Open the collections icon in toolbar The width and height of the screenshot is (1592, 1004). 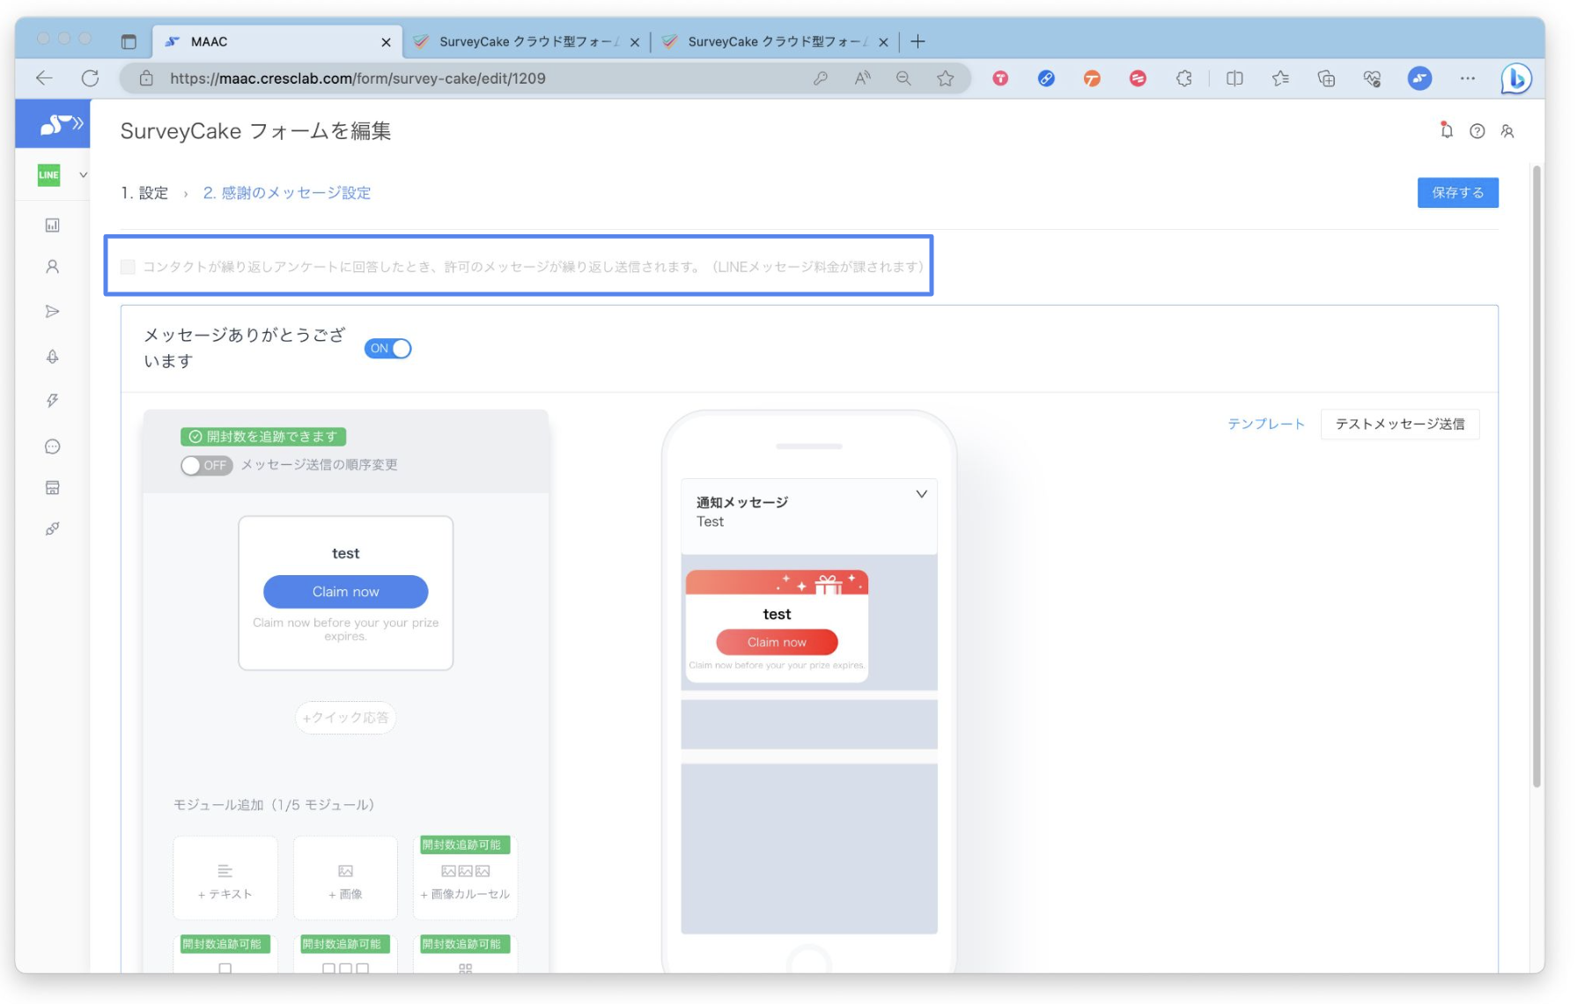1326,78
